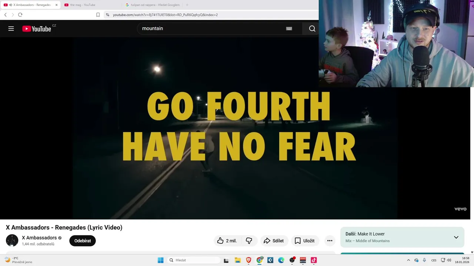Open Windows Start menu
Image resolution: width=474 pixels, height=266 pixels.
[160, 260]
